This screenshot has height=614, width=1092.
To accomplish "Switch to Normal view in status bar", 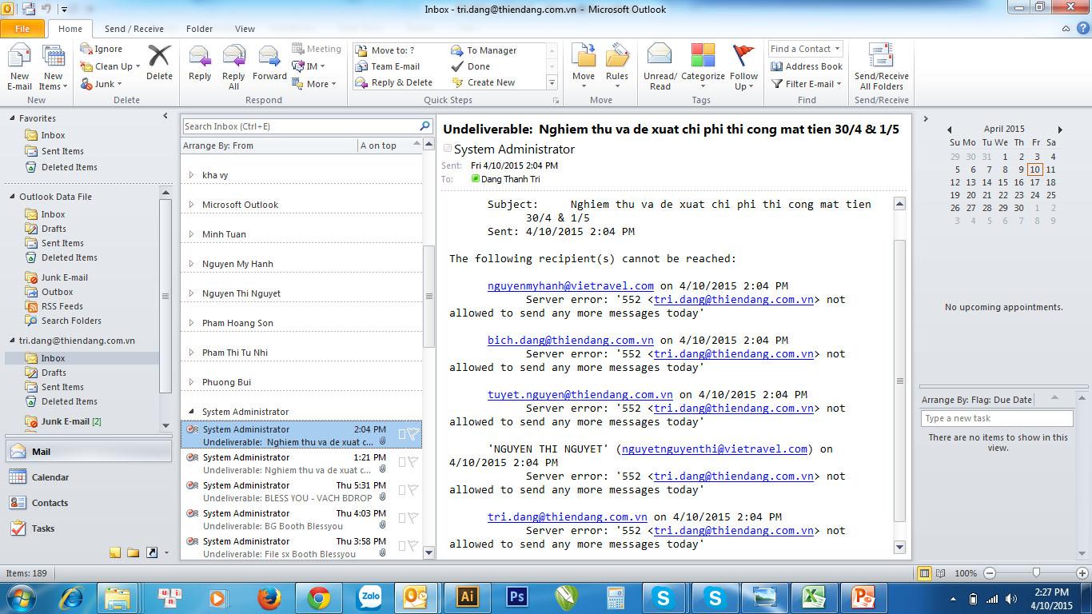I will 924,573.
